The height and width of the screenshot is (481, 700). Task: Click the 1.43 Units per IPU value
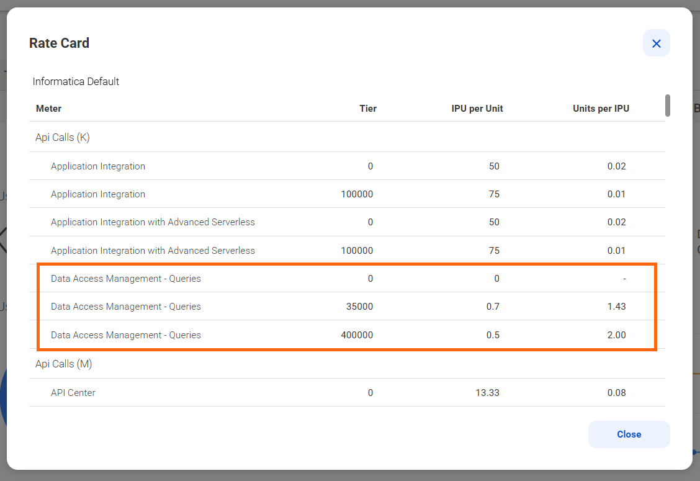(616, 307)
